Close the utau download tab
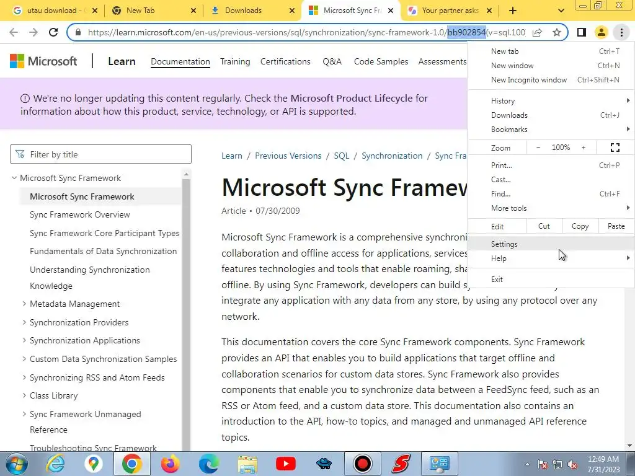The height and width of the screenshot is (476, 635). tap(95, 11)
